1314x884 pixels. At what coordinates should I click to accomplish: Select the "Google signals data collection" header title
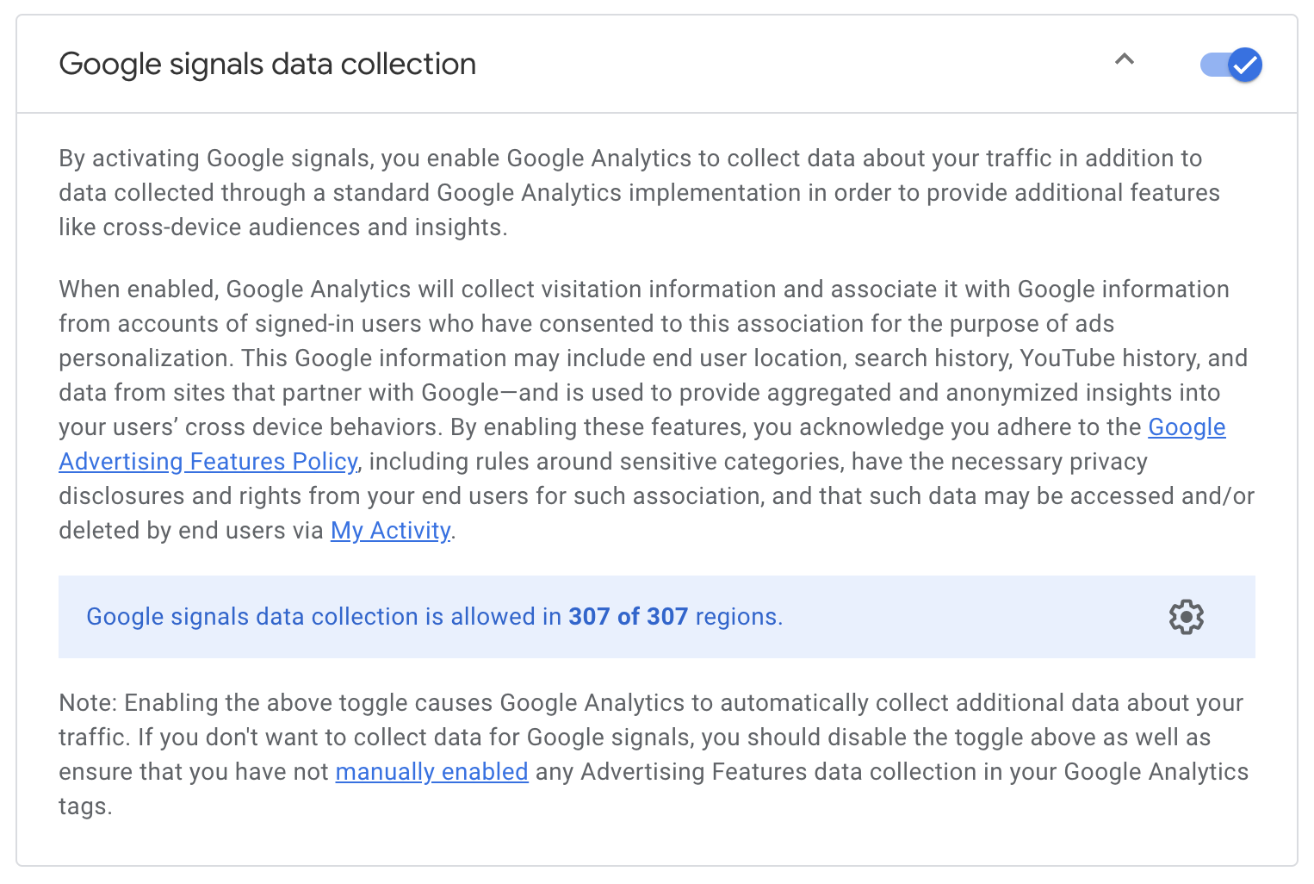tap(267, 65)
